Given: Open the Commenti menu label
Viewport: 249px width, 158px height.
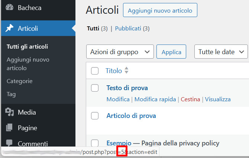Looking at the screenshot, I should tap(33, 144).
